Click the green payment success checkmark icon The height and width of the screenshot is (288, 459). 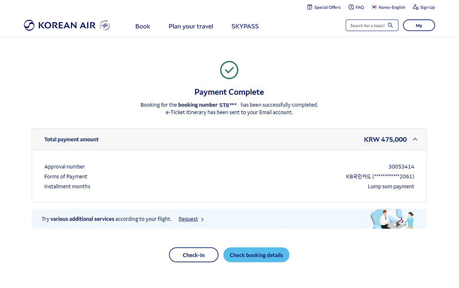[x=229, y=70]
